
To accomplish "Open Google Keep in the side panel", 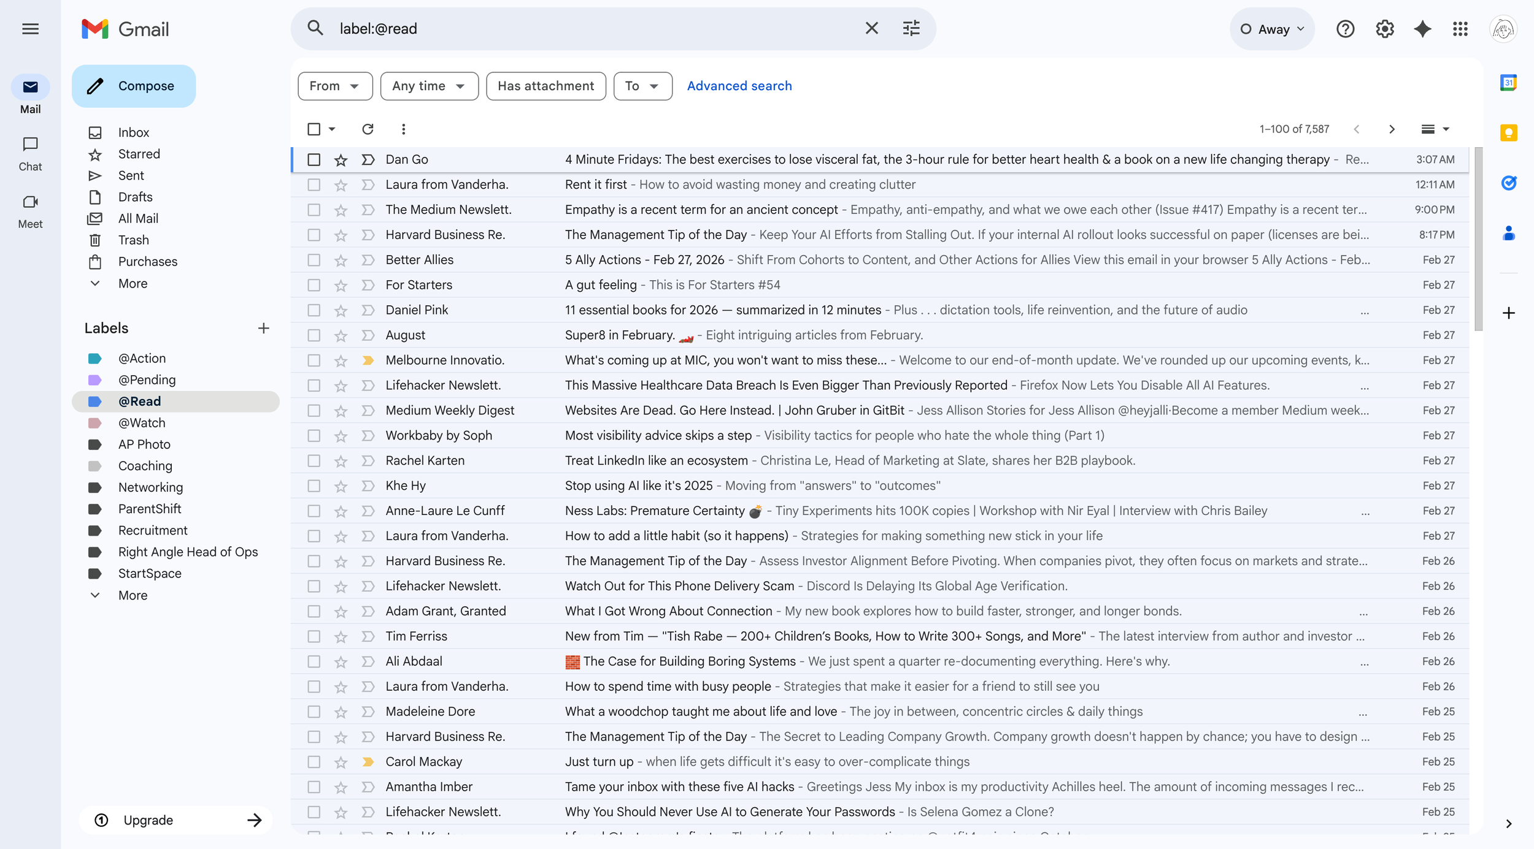I will click(x=1509, y=132).
